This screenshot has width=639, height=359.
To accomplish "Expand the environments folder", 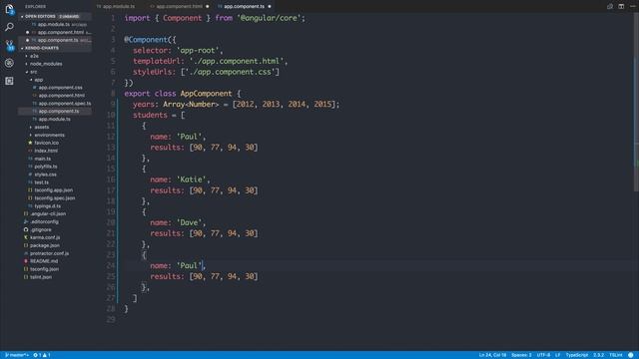I will coord(49,135).
